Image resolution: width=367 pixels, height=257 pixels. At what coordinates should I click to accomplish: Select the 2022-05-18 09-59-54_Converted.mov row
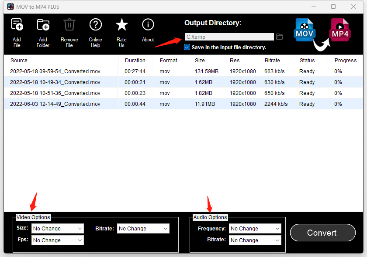pos(55,71)
